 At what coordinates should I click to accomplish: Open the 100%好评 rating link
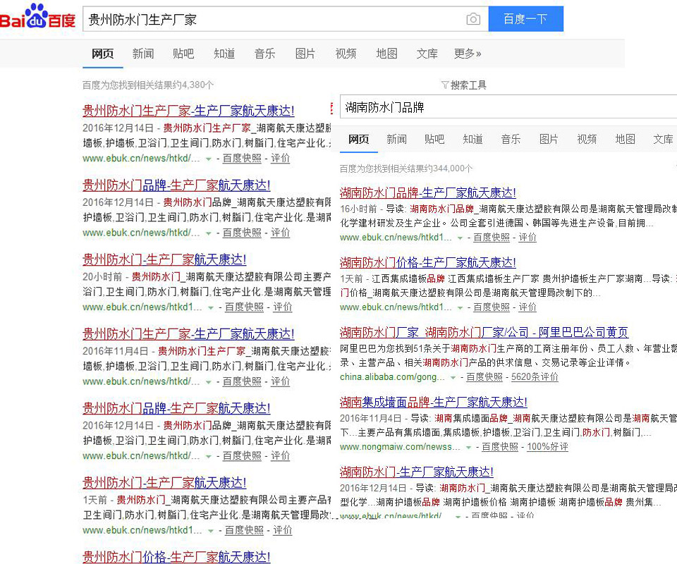tap(548, 447)
